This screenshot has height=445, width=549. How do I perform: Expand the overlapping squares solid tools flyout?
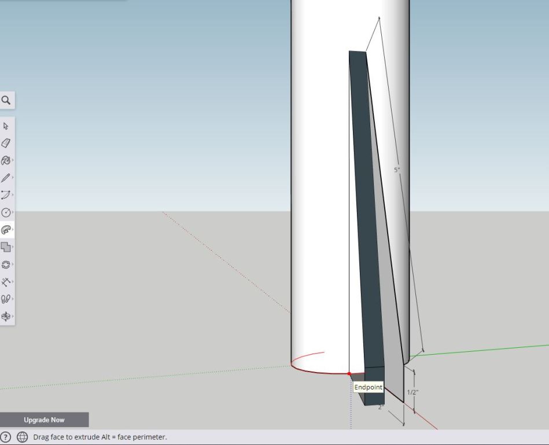tap(13, 247)
